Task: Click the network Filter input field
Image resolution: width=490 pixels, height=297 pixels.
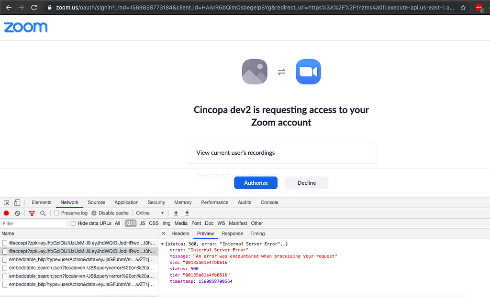Action: [33, 223]
